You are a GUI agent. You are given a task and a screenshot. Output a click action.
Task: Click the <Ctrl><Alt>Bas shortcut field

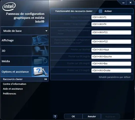111,64
